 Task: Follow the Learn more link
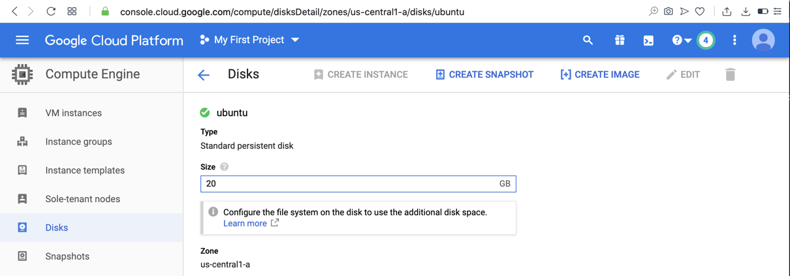pos(245,223)
